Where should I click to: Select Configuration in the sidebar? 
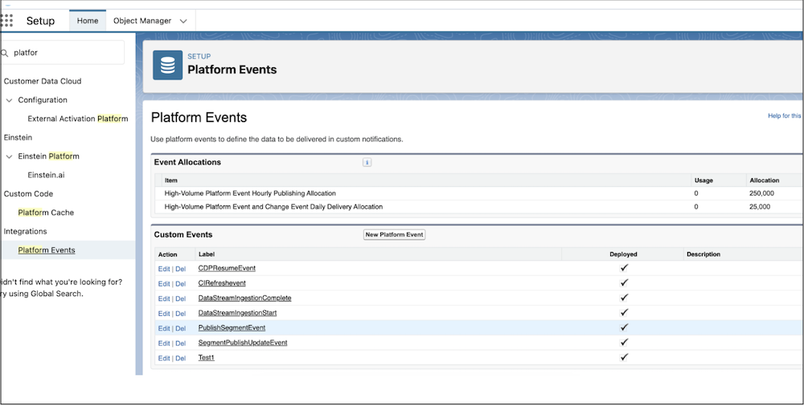[43, 99]
